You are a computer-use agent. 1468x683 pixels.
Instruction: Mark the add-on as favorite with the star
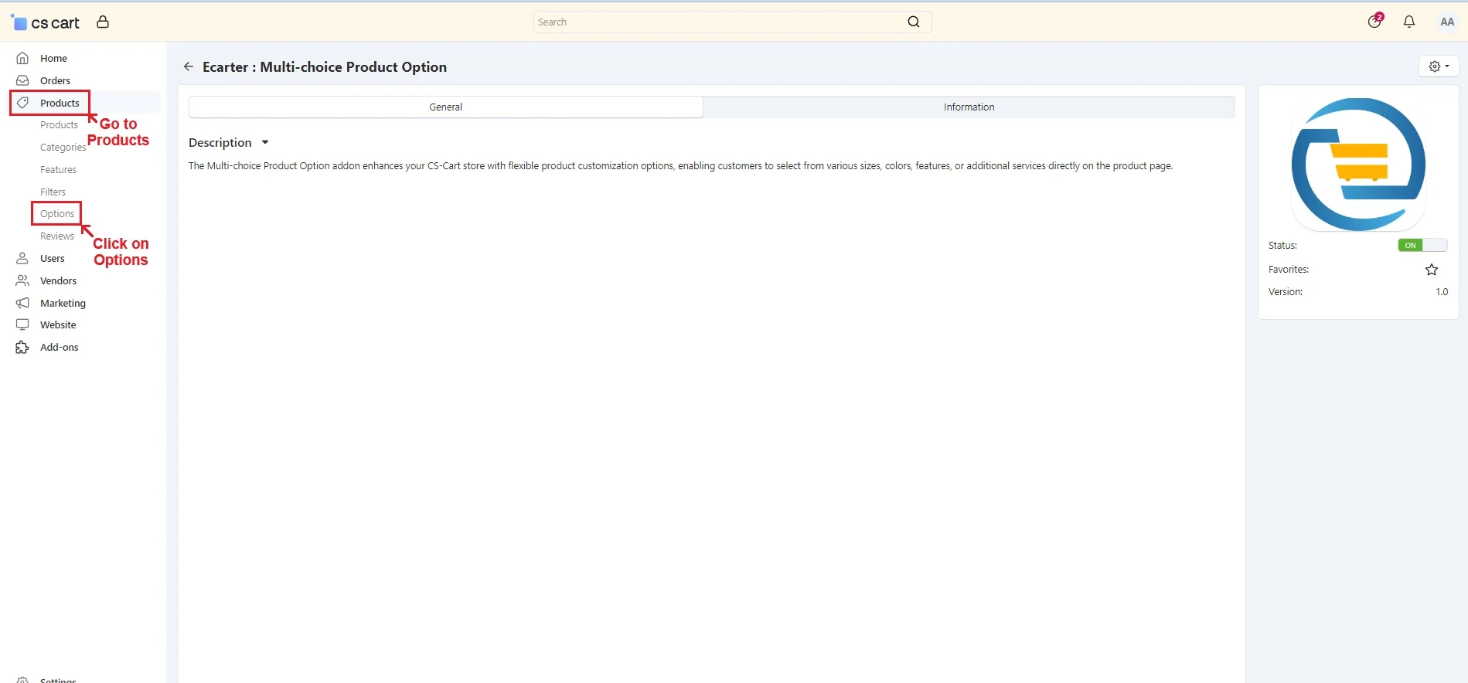tap(1432, 270)
